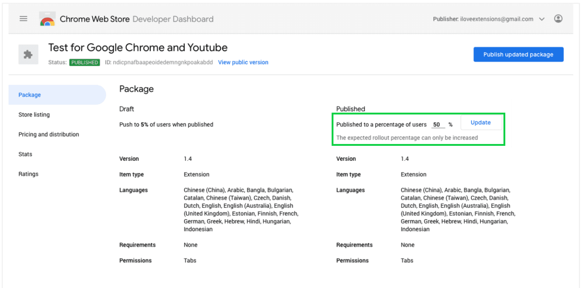Click the Chrome Web Store rainbow logo
The height and width of the screenshot is (288, 585).
47,19
